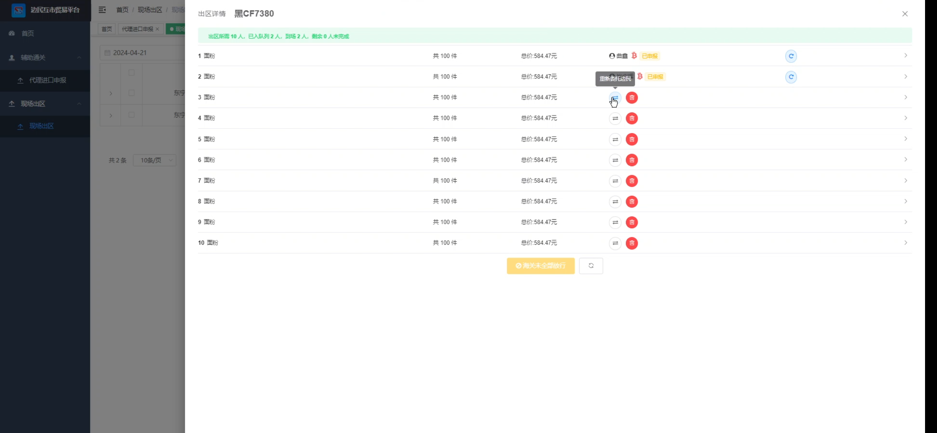Click the swap icon in row 10
The image size is (937, 433).
click(x=615, y=243)
